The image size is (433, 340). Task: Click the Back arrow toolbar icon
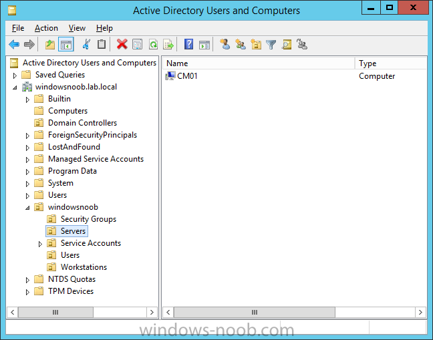14,44
